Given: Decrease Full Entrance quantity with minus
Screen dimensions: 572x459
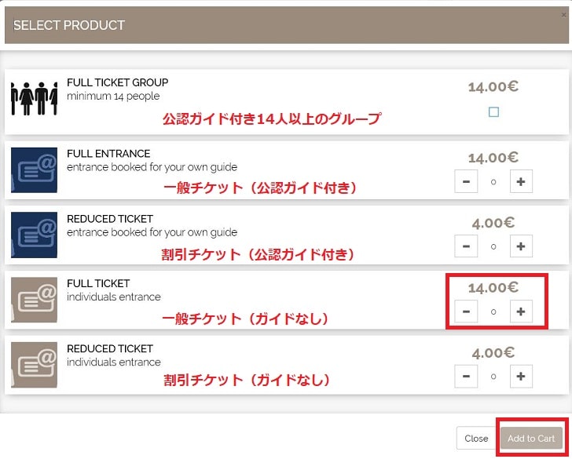Looking at the screenshot, I should [x=466, y=181].
